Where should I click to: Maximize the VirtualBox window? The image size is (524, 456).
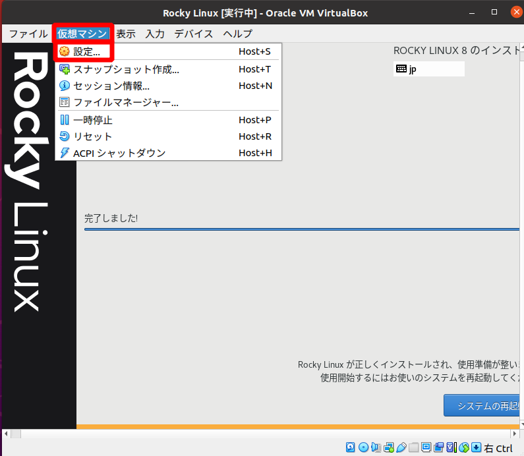[494, 13]
